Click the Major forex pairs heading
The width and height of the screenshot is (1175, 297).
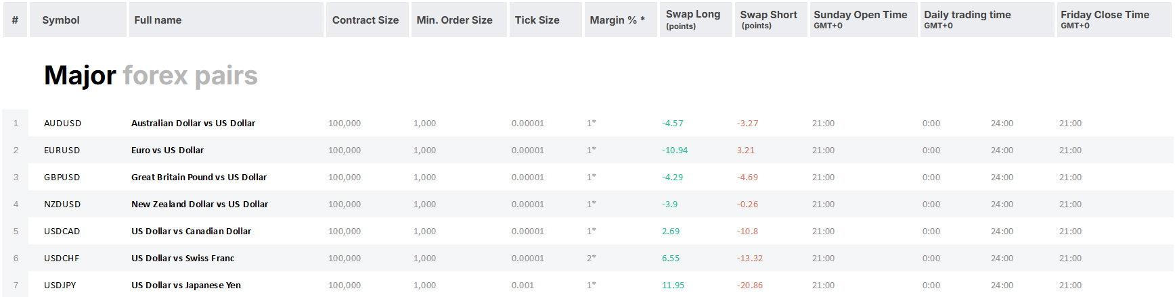coord(150,76)
